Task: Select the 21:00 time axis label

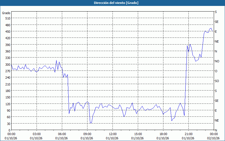Action: (x=188, y=134)
